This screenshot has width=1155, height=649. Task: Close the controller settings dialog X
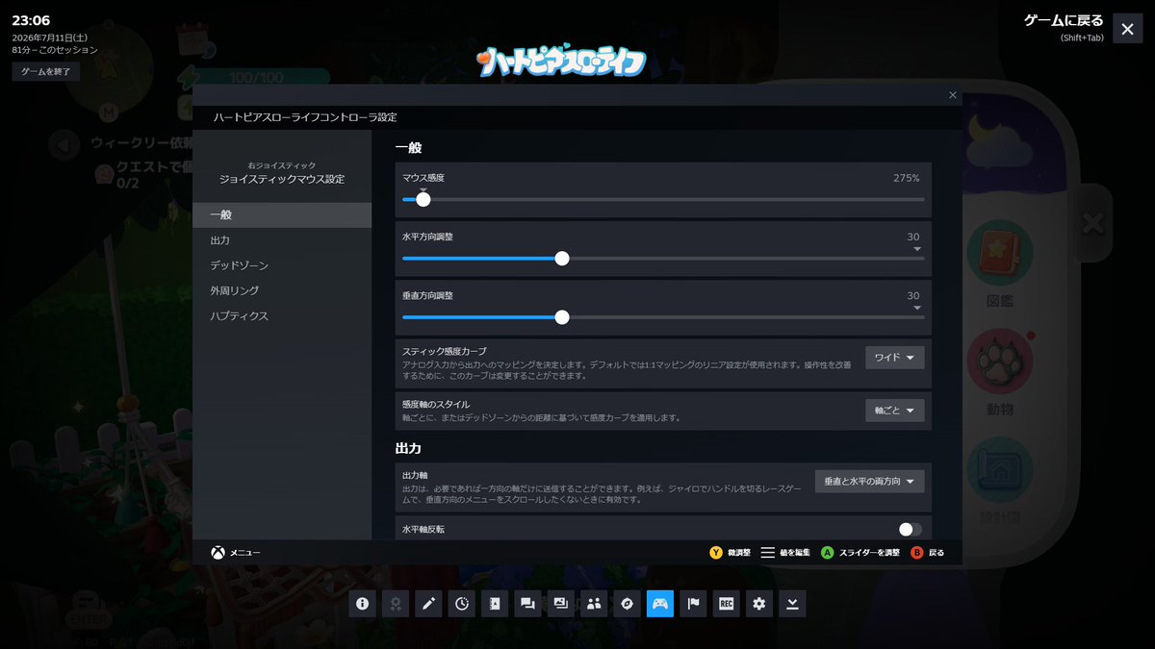[953, 94]
